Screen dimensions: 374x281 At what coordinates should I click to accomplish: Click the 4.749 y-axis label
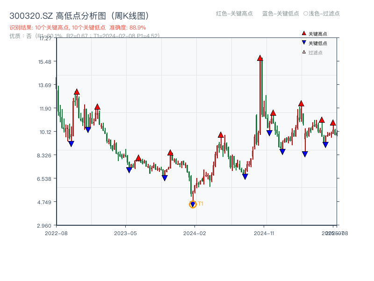pos(44,202)
